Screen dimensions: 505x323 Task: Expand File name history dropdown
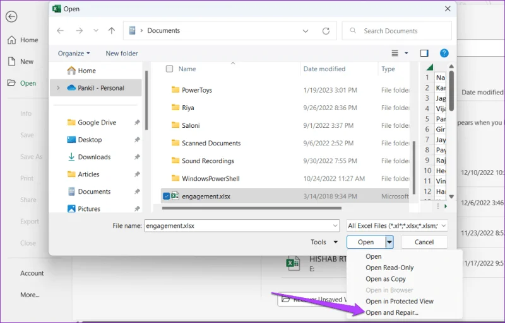335,225
